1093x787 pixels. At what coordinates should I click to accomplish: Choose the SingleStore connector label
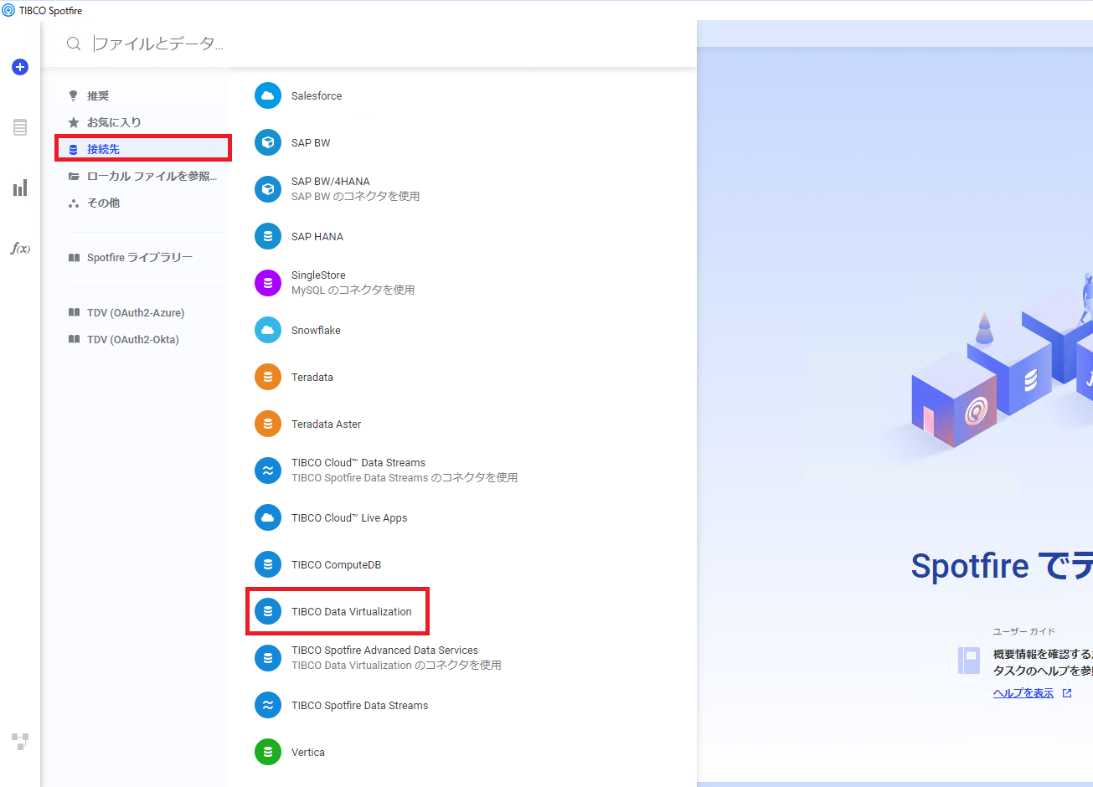pos(318,275)
